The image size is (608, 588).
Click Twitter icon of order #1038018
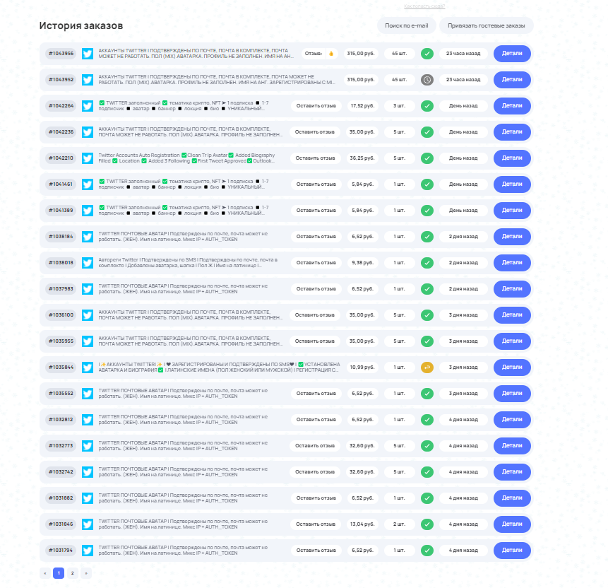coord(88,263)
